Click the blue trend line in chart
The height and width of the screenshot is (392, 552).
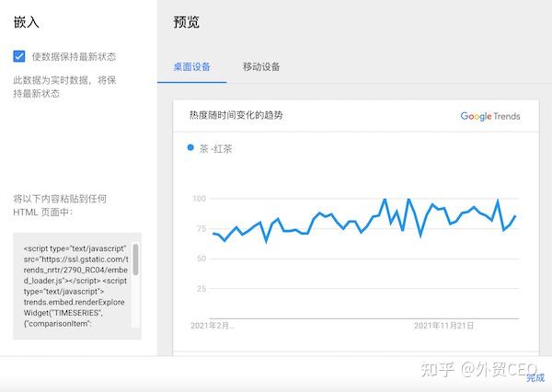tap(364, 220)
